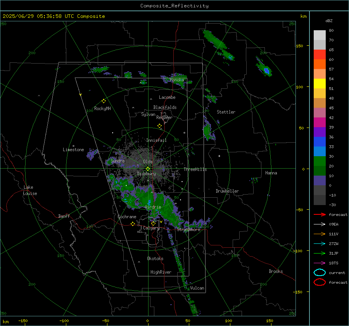Click the red forecast ellipse legend icon
The width and height of the screenshot is (349, 326).
coord(320,282)
